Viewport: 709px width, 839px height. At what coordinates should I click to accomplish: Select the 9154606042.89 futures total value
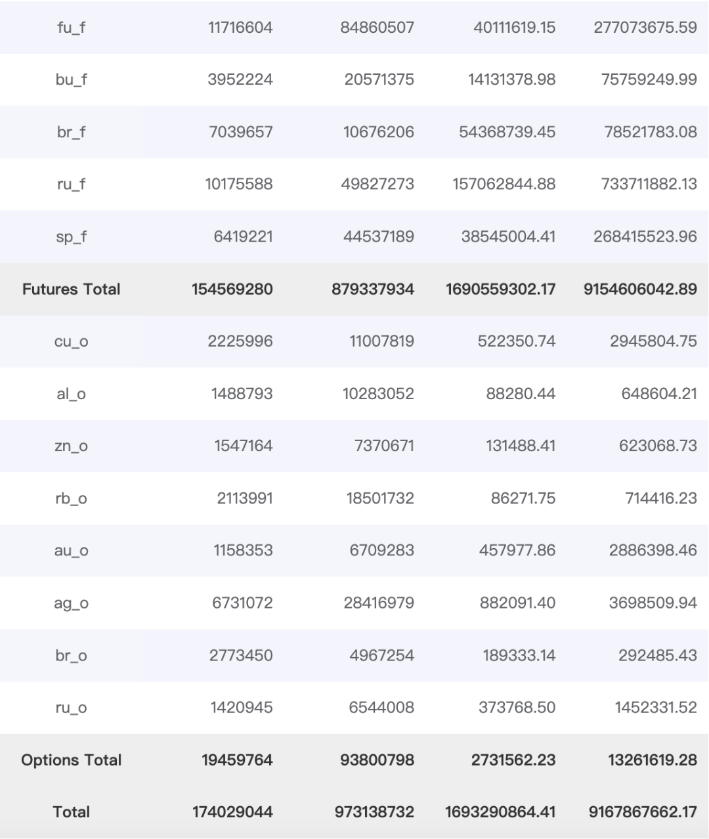coord(640,290)
